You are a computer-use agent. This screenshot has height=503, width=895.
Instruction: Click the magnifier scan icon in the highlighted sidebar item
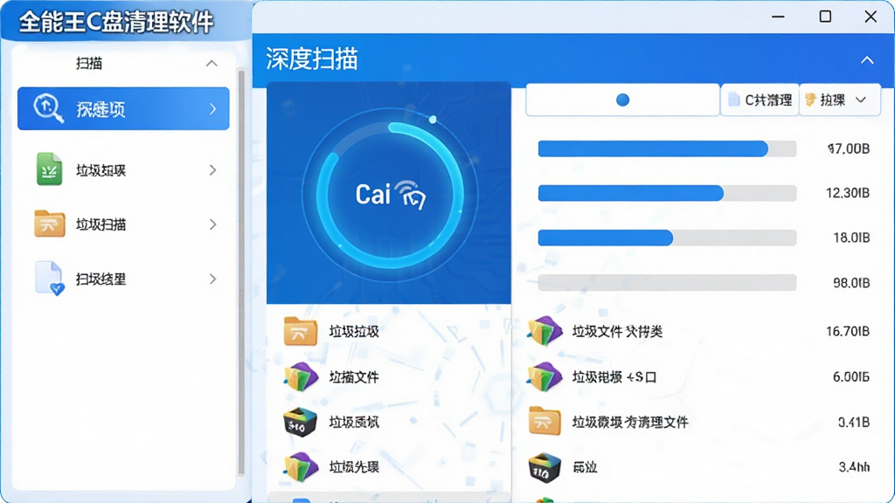48,108
